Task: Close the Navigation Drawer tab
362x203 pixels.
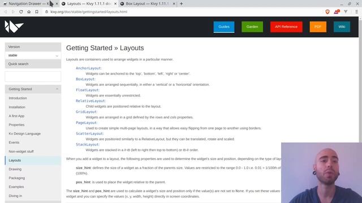Action: pos(57,4)
